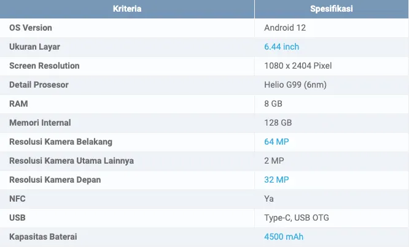Screen dimensions: 409x247
Task: Click the Spesifikasi column header
Action: pos(332,9)
